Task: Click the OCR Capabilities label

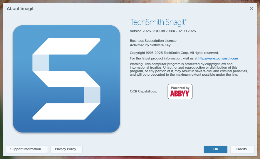Action: tap(143, 91)
